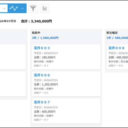
Task: Click the 見積中 column header
Action: pos(36,33)
